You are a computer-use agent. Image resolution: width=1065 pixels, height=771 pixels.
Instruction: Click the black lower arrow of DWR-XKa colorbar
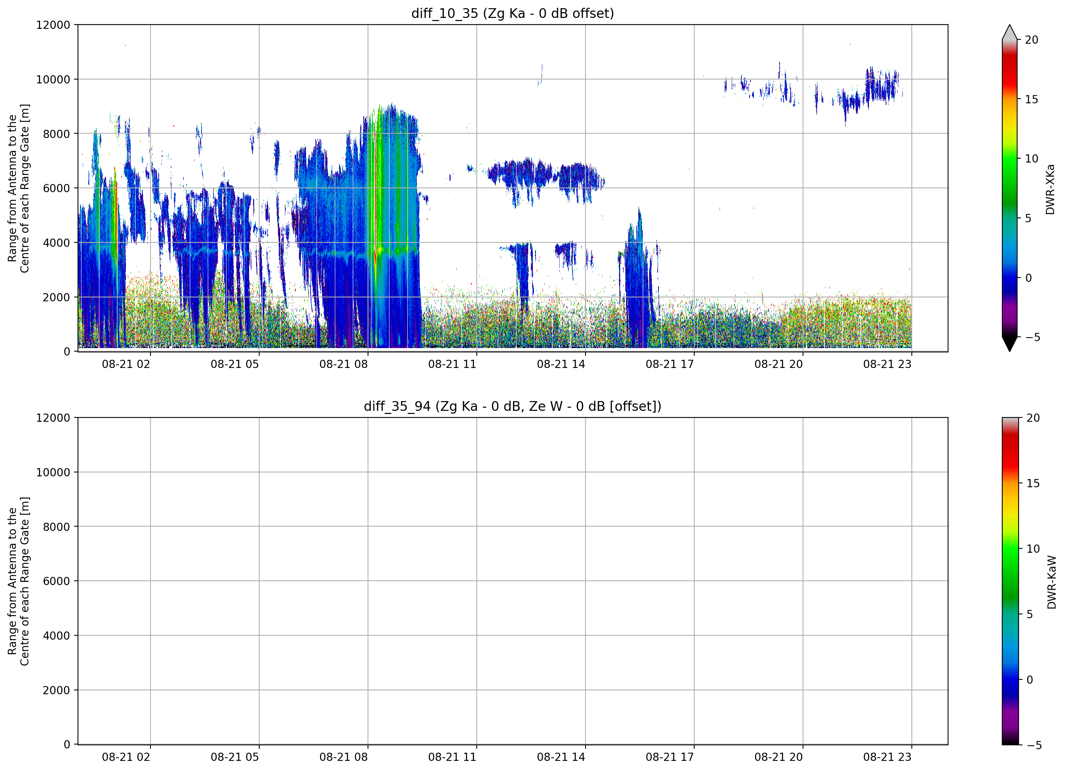[x=1010, y=344]
